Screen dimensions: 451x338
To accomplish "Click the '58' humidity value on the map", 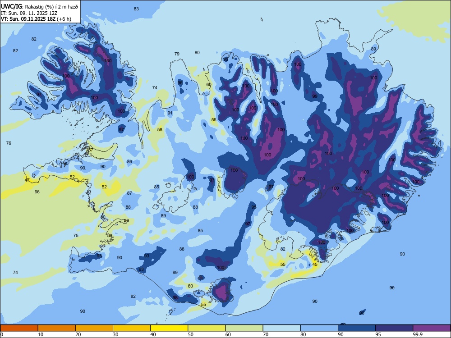I will point(160,130).
